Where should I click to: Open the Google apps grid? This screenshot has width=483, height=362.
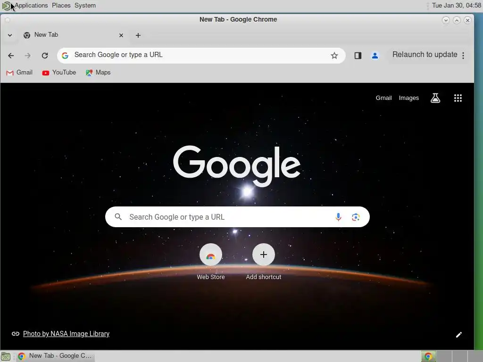coord(458,98)
